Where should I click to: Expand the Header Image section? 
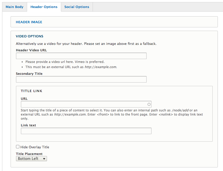[x=29, y=22]
